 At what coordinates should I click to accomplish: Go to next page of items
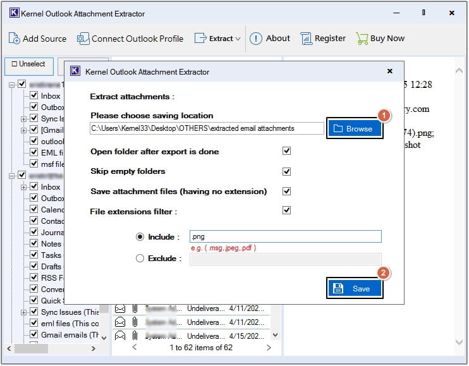[269, 348]
